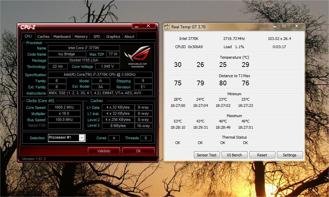Image resolution: width=329 pixels, height=197 pixels.
Task: Click the 103.02 x 26.4 multiplier reading
Action: tap(279, 39)
